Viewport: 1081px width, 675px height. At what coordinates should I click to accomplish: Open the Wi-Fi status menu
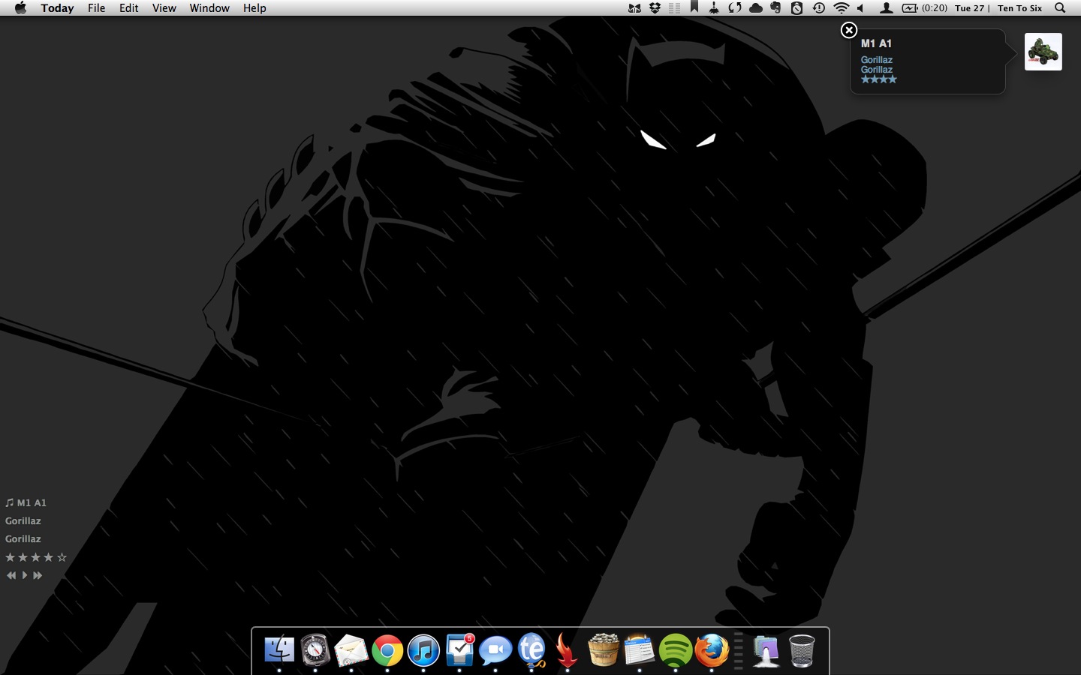pyautogui.click(x=842, y=8)
